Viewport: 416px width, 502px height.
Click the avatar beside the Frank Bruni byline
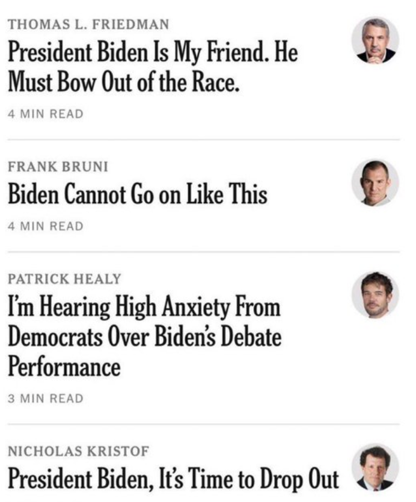point(375,183)
